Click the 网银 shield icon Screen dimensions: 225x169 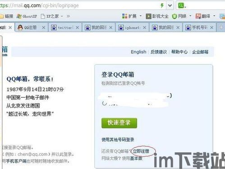(x=174, y=16)
